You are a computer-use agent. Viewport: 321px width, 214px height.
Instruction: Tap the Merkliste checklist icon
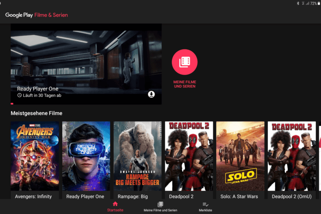point(205,205)
